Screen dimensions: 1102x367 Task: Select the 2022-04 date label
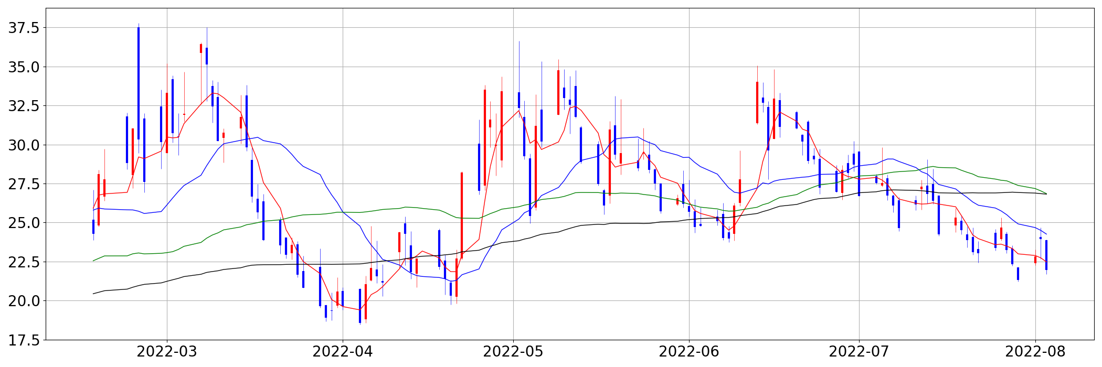click(x=343, y=352)
